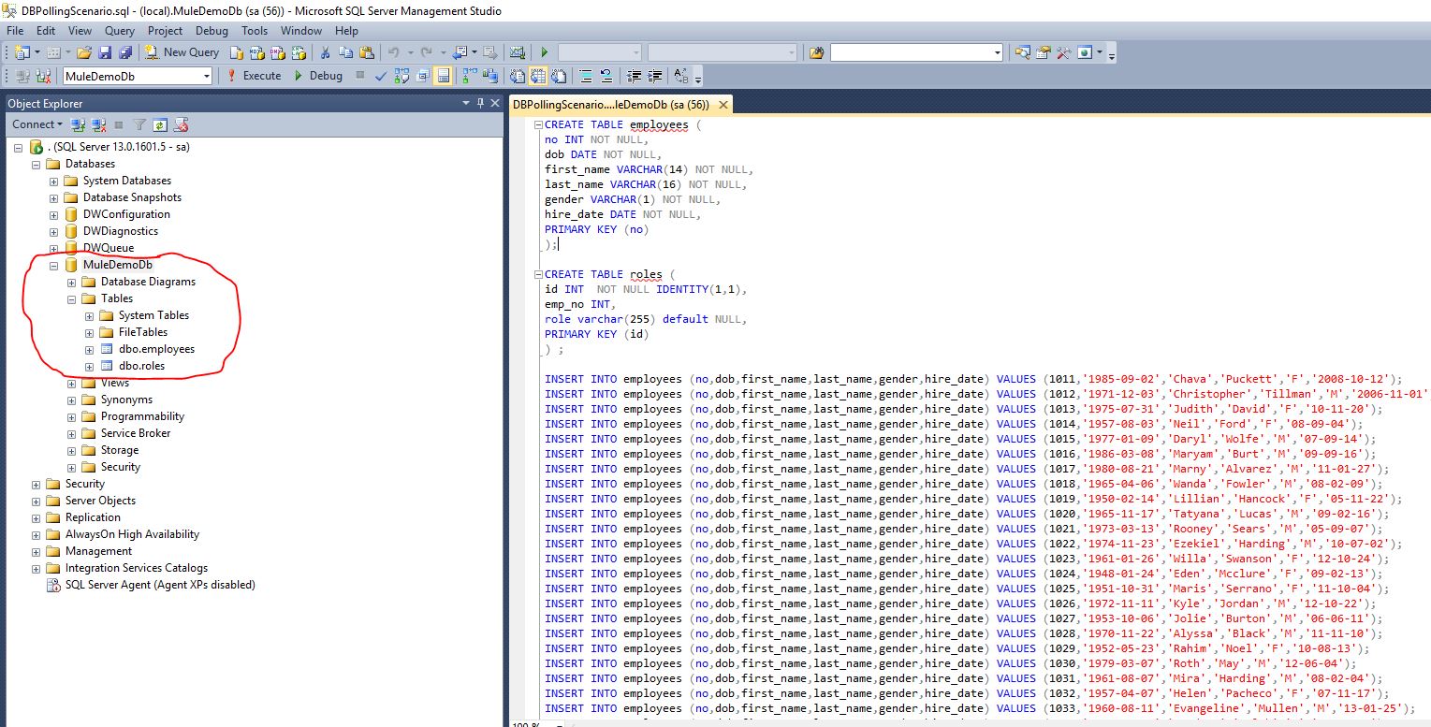Select SQL Server Agent node
The height and width of the screenshot is (727, 1431).
(x=160, y=585)
